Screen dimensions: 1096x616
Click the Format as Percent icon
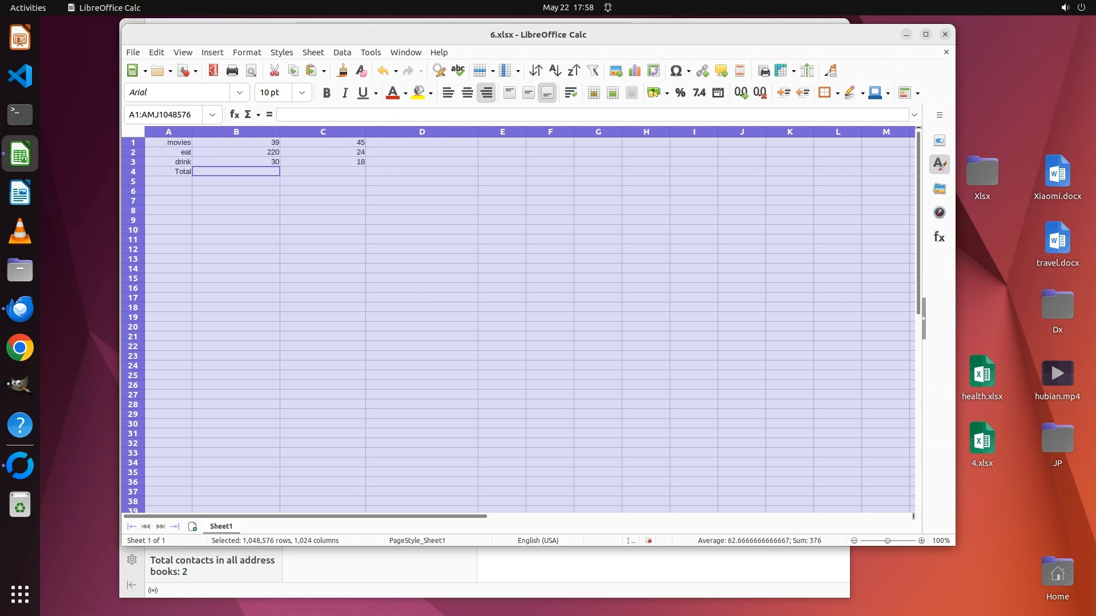click(x=680, y=93)
